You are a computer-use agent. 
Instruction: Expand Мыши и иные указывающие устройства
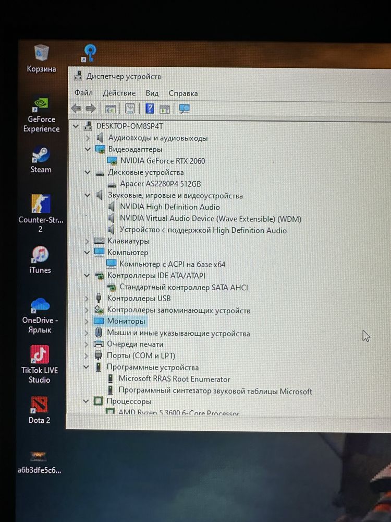pos(87,333)
